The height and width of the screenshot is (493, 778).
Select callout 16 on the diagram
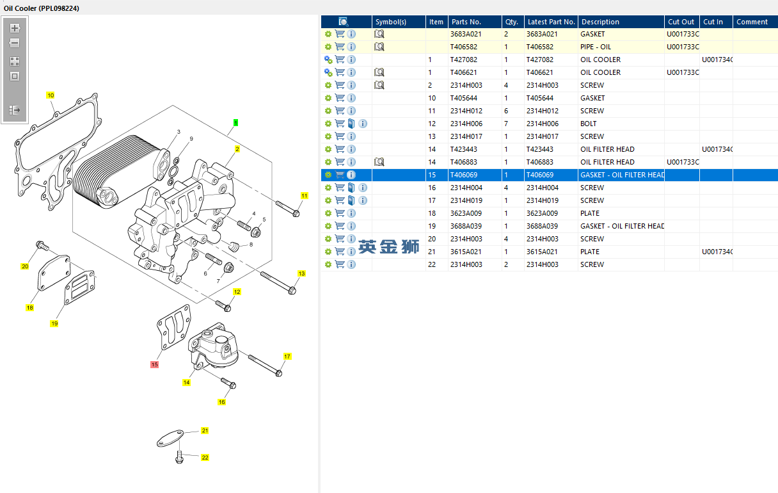pyautogui.click(x=221, y=402)
